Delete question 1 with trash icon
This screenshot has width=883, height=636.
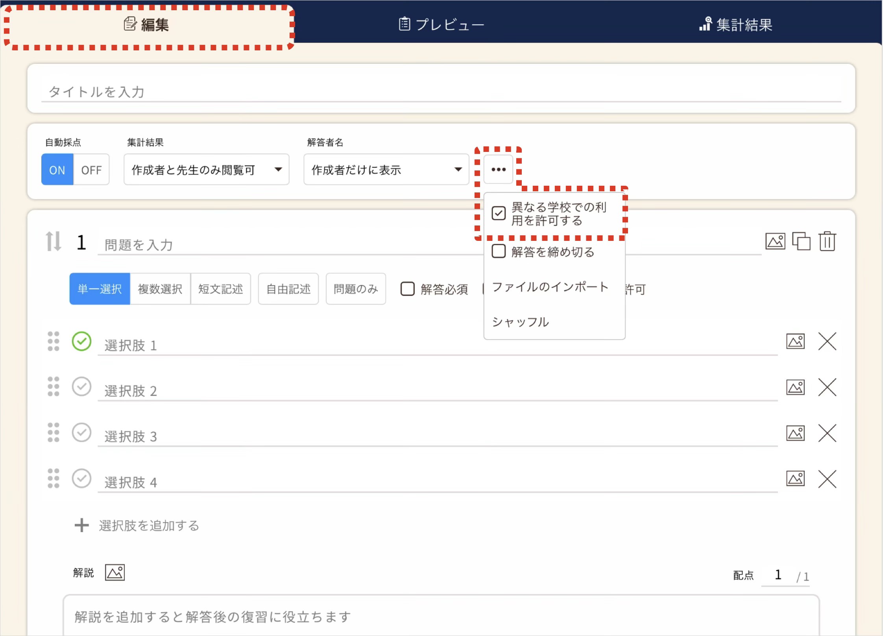(828, 241)
